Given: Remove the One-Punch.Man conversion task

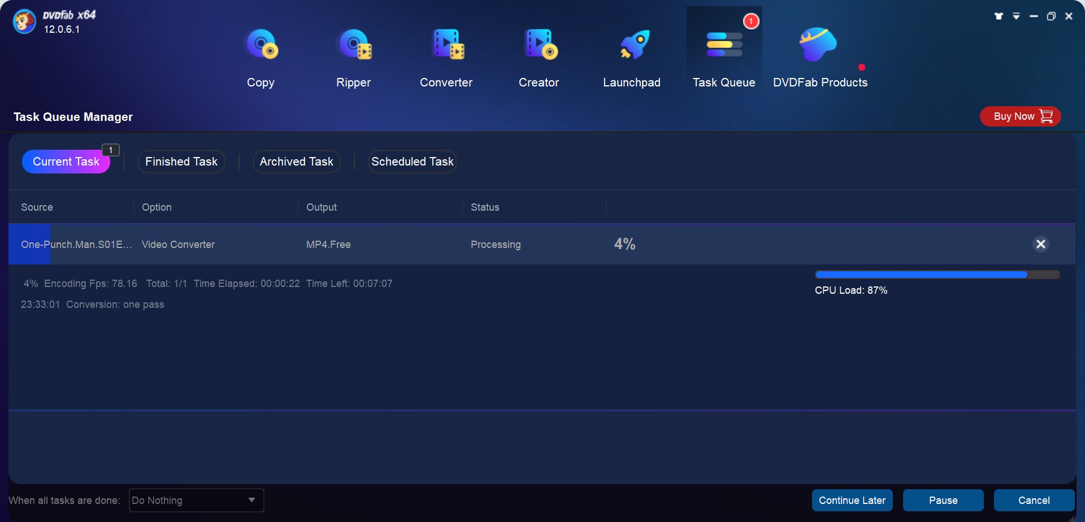Looking at the screenshot, I should 1041,244.
